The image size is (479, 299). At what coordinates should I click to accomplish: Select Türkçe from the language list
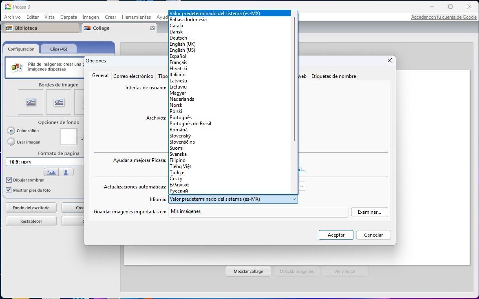[230, 173]
